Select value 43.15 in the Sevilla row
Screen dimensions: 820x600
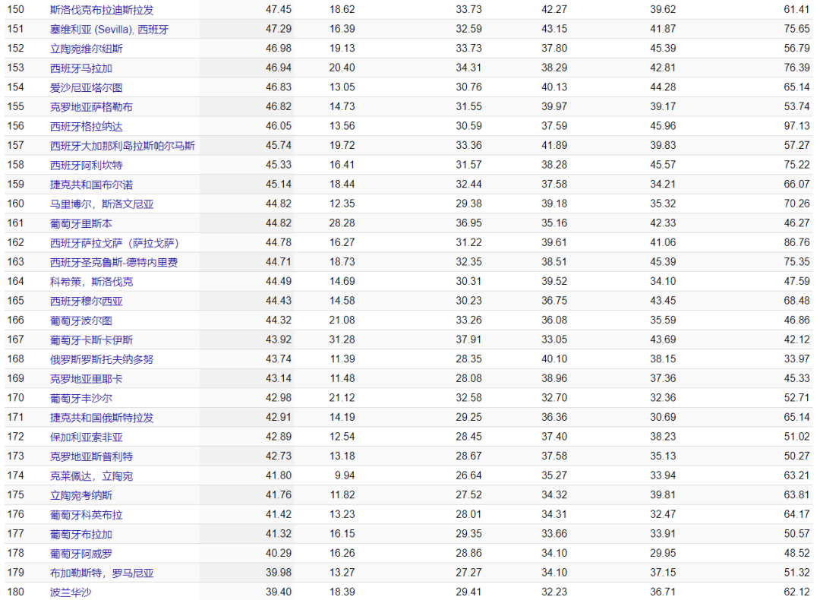[554, 29]
